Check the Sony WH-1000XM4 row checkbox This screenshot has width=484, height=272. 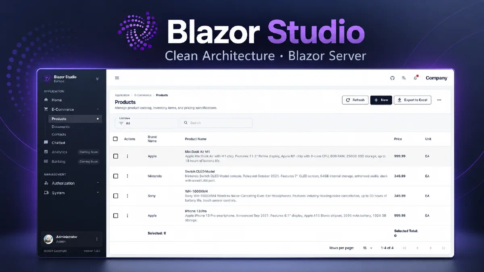click(x=116, y=196)
